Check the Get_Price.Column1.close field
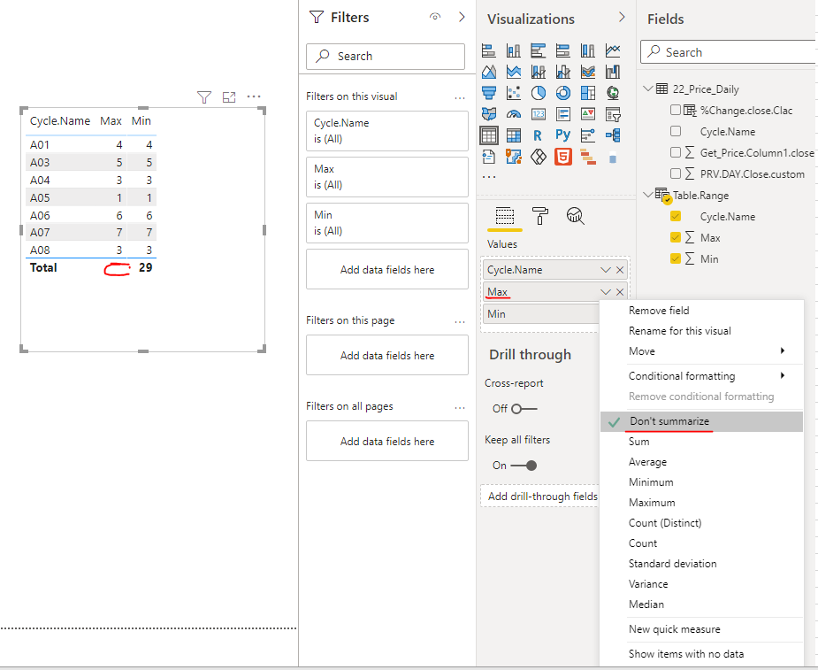The image size is (818, 670). [x=676, y=152]
